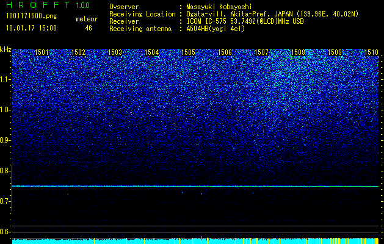Click the meteor count value 46
Image resolution: width=384 pixels, height=244 pixels.
click(89, 28)
